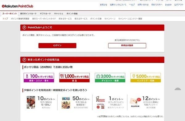185x121 pixels.
Task: Click the scroll-to-top arrow icon
Action: coord(178,89)
